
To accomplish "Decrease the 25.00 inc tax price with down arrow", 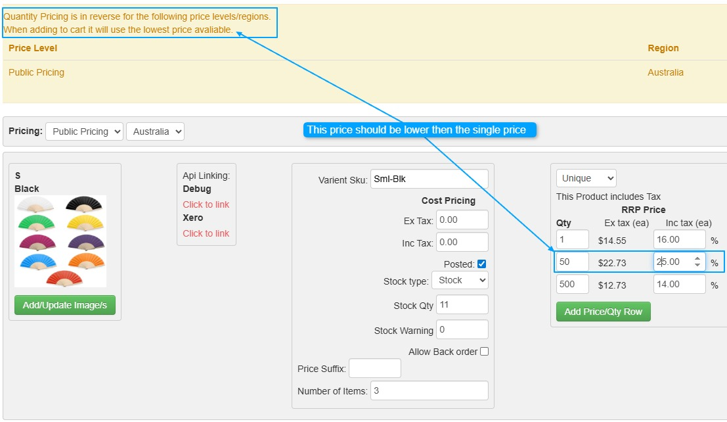I will point(697,266).
